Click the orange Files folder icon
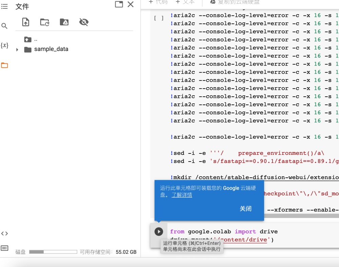 point(4,65)
